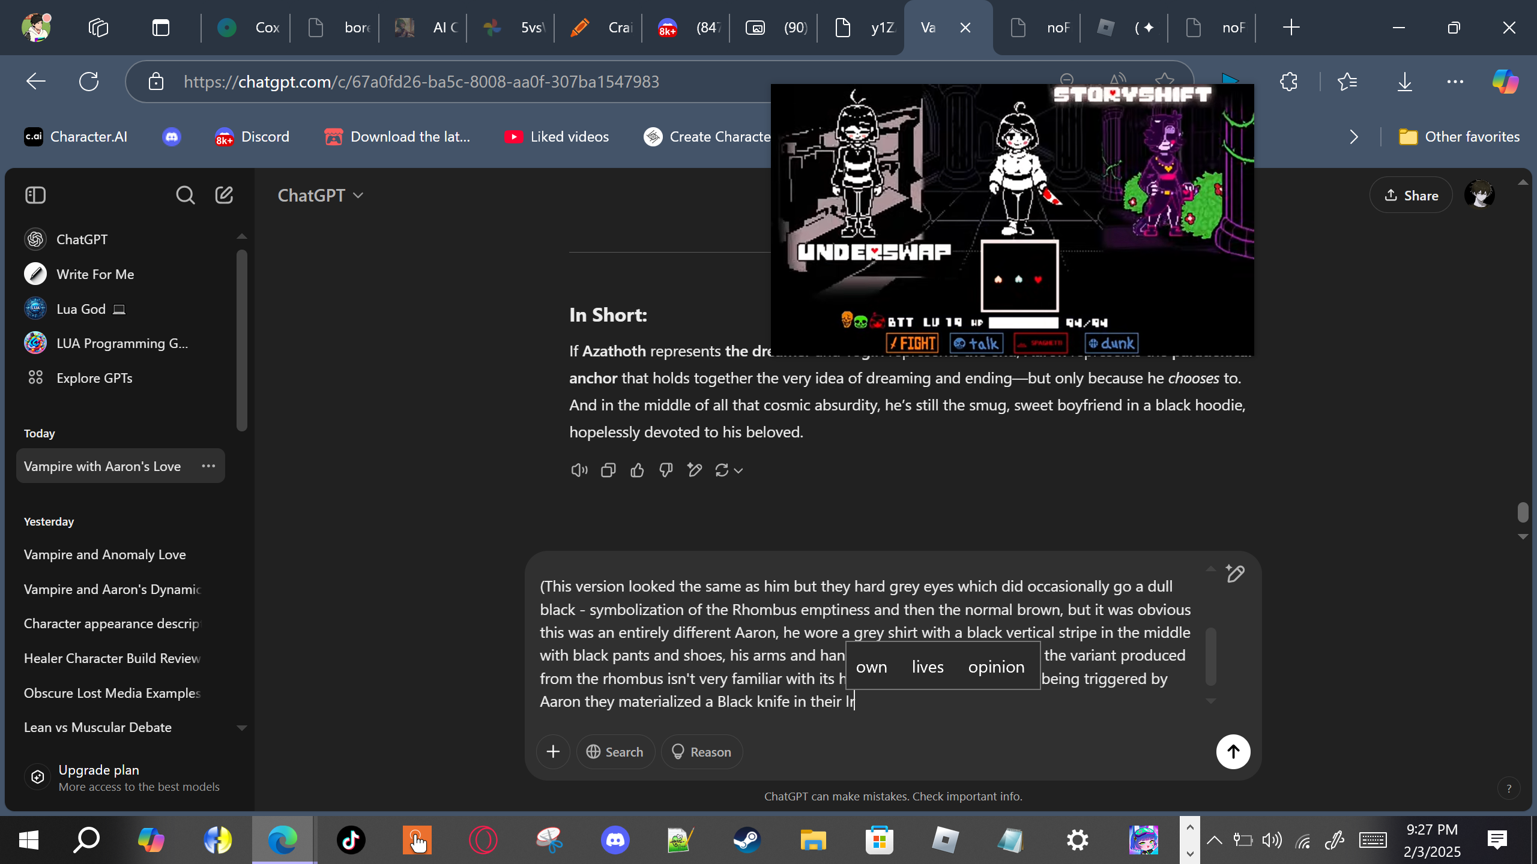The height and width of the screenshot is (864, 1537).
Task: Open the ChatGPT profile avatar menu
Action: 1479,195
